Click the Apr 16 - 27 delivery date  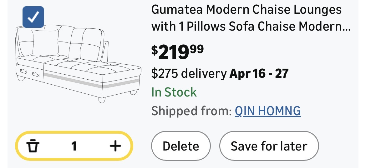[x=259, y=73]
